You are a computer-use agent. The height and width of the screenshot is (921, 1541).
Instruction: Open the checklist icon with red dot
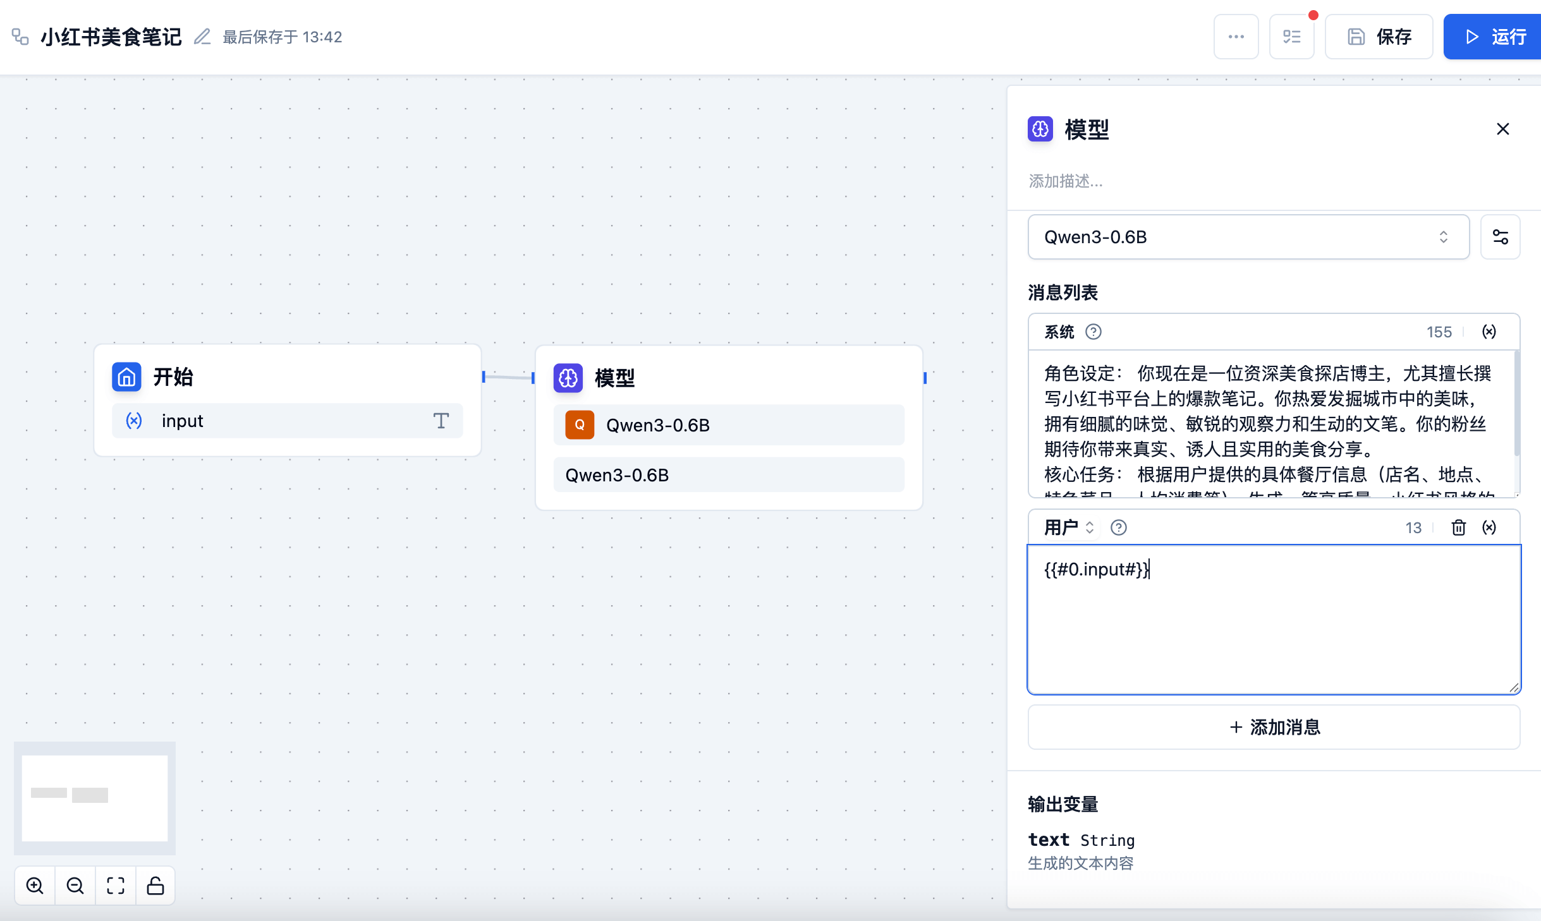coord(1291,37)
